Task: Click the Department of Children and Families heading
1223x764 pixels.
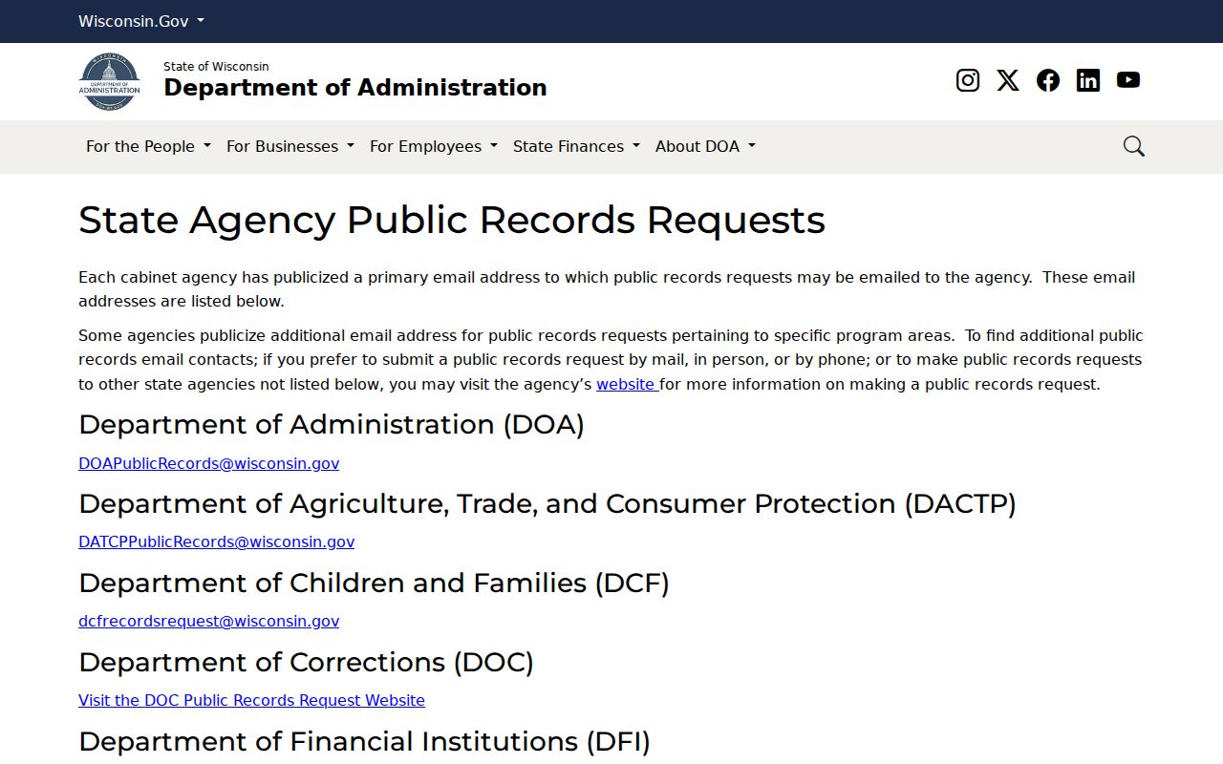Action: 374,583
